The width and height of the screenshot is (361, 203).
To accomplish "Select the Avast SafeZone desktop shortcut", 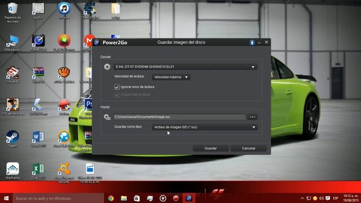I will tap(64, 139).
